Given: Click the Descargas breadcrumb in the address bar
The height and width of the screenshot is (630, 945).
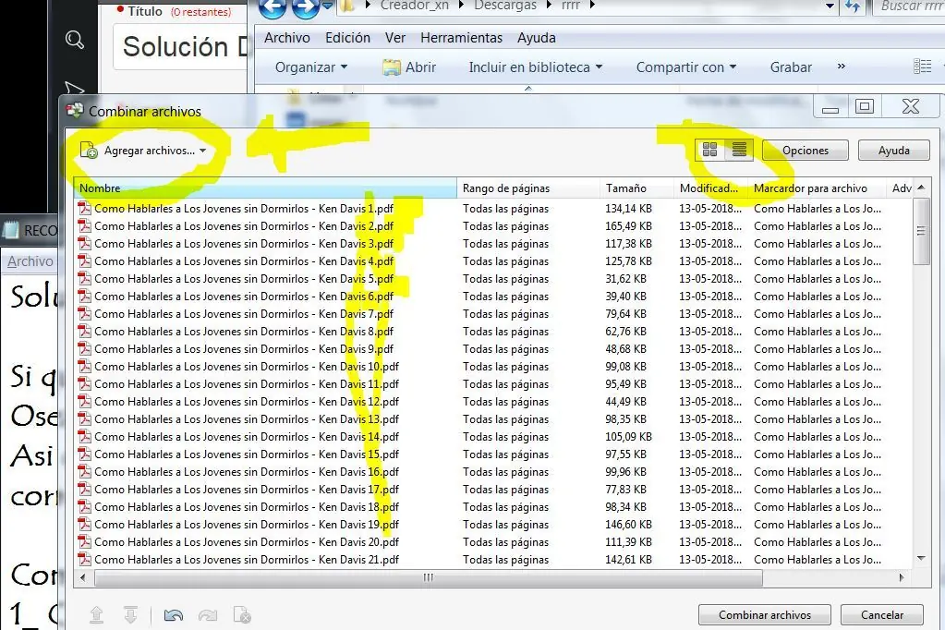Looking at the screenshot, I should 505,6.
